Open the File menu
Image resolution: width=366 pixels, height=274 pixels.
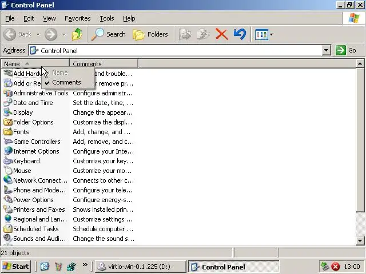click(10, 18)
